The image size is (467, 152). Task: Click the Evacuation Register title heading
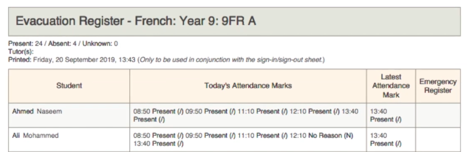136,21
